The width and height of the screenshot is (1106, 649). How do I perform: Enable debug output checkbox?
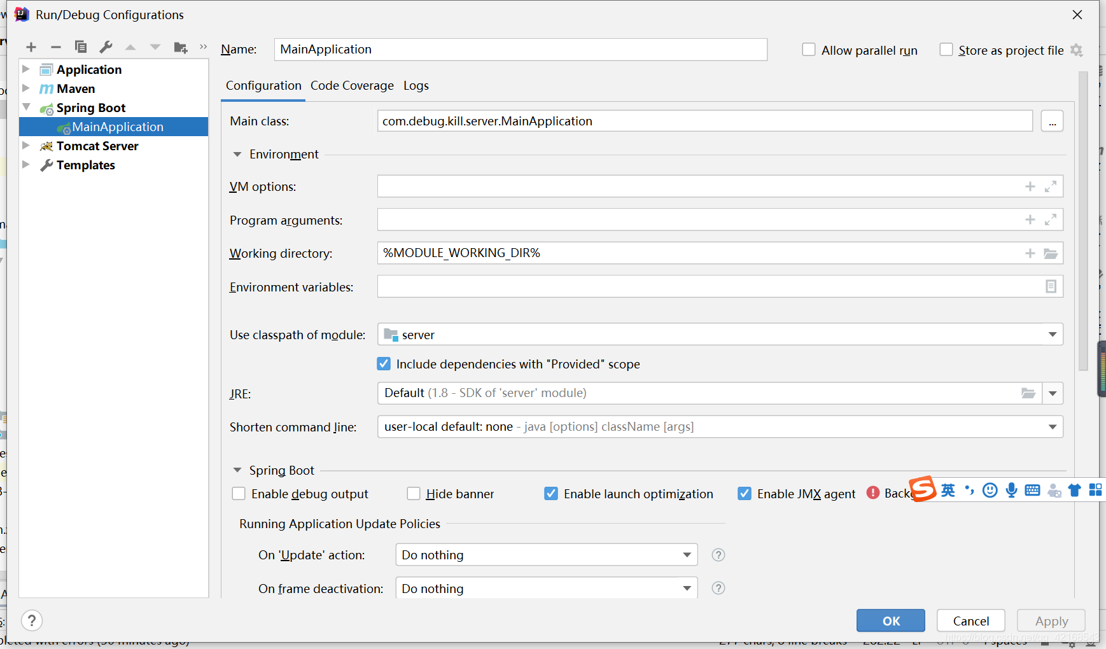[x=239, y=494]
